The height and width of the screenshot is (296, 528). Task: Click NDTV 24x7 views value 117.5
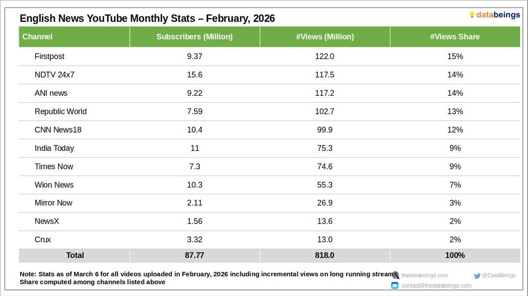(325, 75)
